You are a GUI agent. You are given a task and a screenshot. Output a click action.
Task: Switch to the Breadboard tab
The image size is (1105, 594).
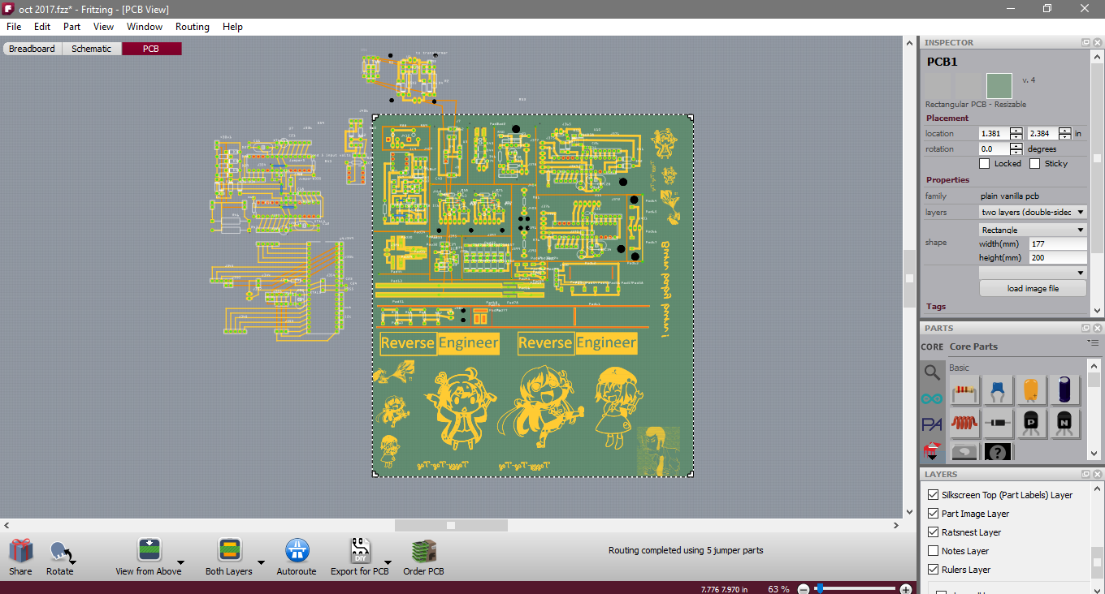(x=32, y=49)
